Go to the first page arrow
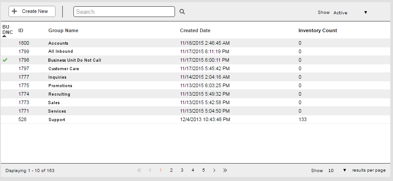The width and height of the screenshot is (393, 181). coord(139,170)
